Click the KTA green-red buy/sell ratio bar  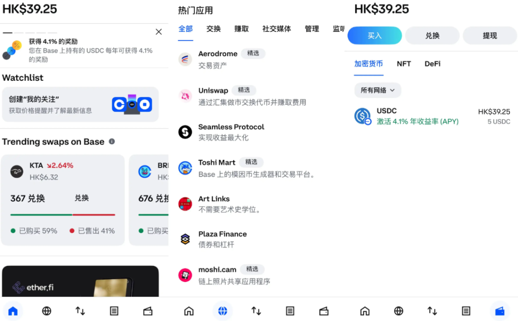[x=63, y=215]
